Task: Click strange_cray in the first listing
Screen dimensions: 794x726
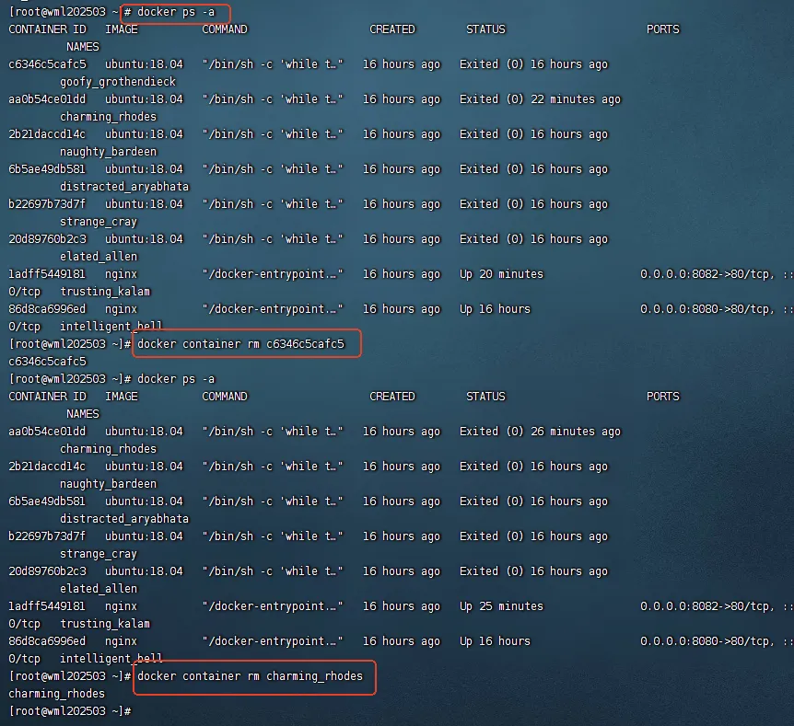Action: click(x=99, y=222)
